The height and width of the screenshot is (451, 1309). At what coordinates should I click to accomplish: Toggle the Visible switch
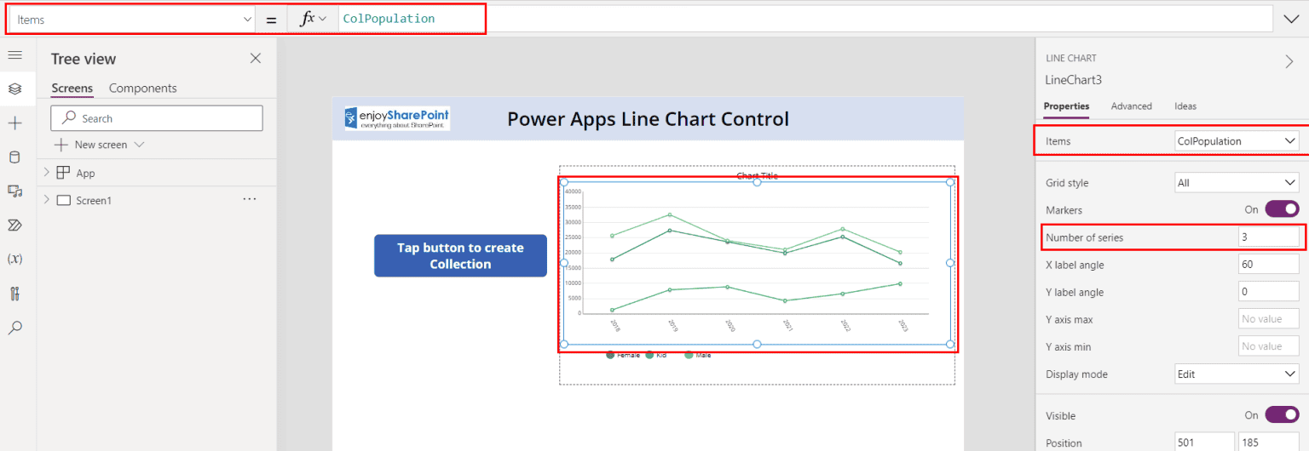(1282, 415)
